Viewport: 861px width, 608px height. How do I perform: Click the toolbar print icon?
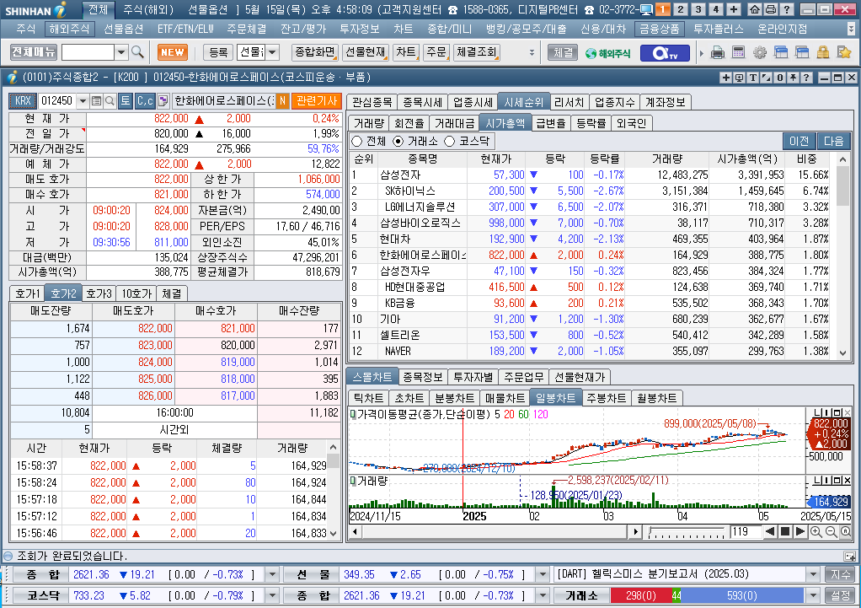pyautogui.click(x=718, y=53)
